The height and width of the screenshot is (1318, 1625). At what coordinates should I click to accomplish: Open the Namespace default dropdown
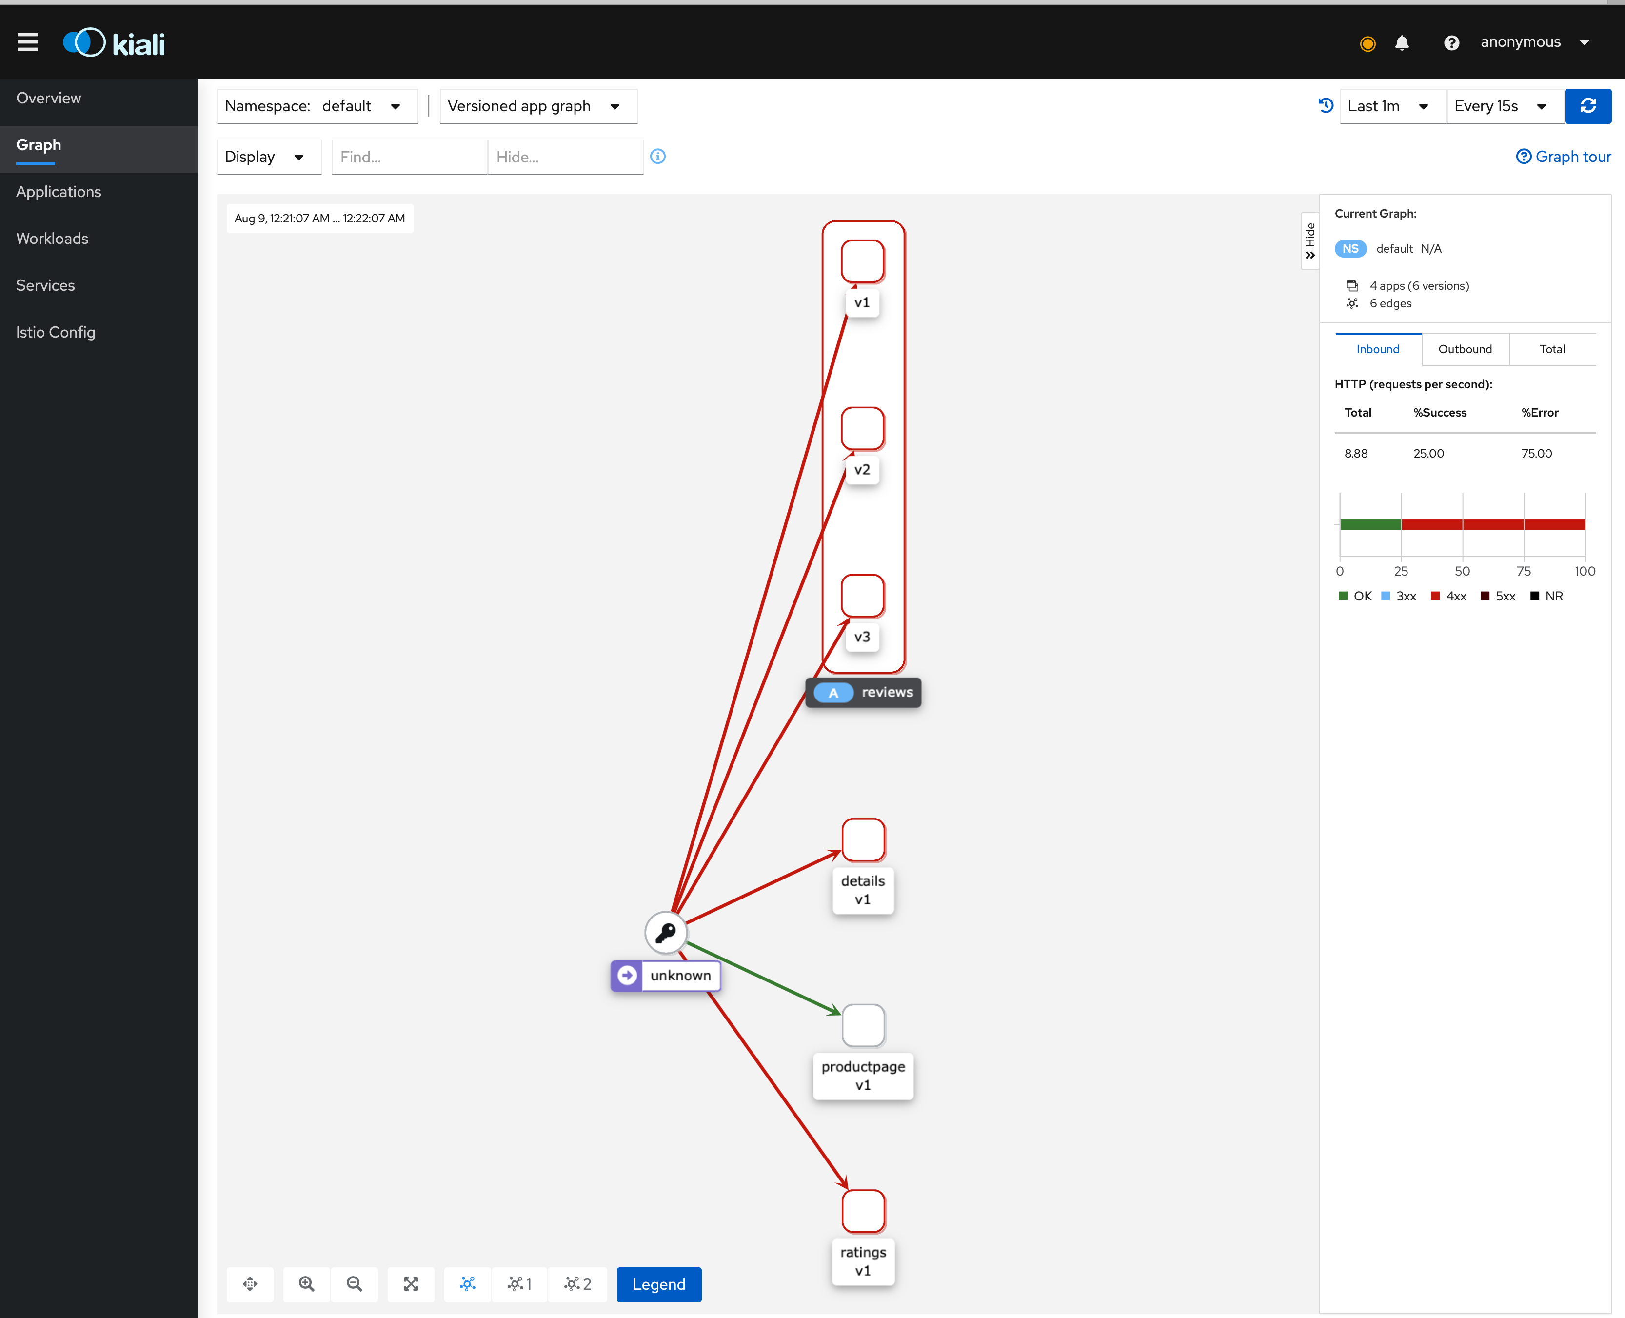point(317,106)
